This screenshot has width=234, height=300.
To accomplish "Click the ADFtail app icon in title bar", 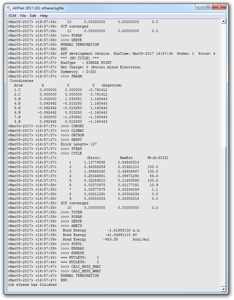I will pyautogui.click(x=9, y=8).
